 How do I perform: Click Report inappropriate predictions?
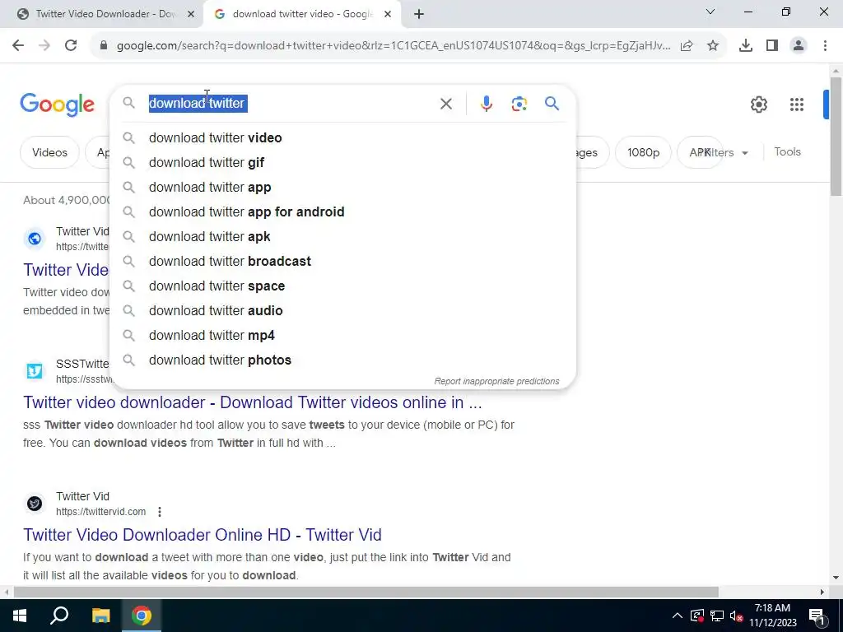point(496,382)
